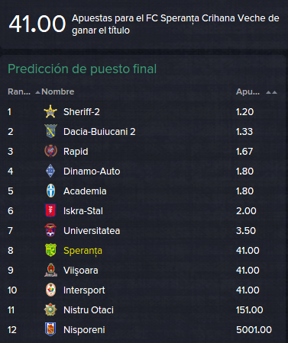Screen dimensions: 288x343
Task: Select the green Speranța badge
Action: [50, 250]
